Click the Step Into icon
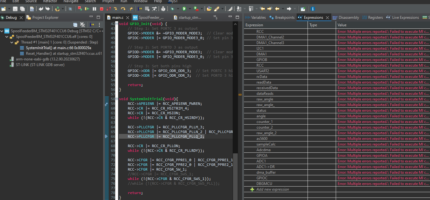430x200 pixels. 116,9
